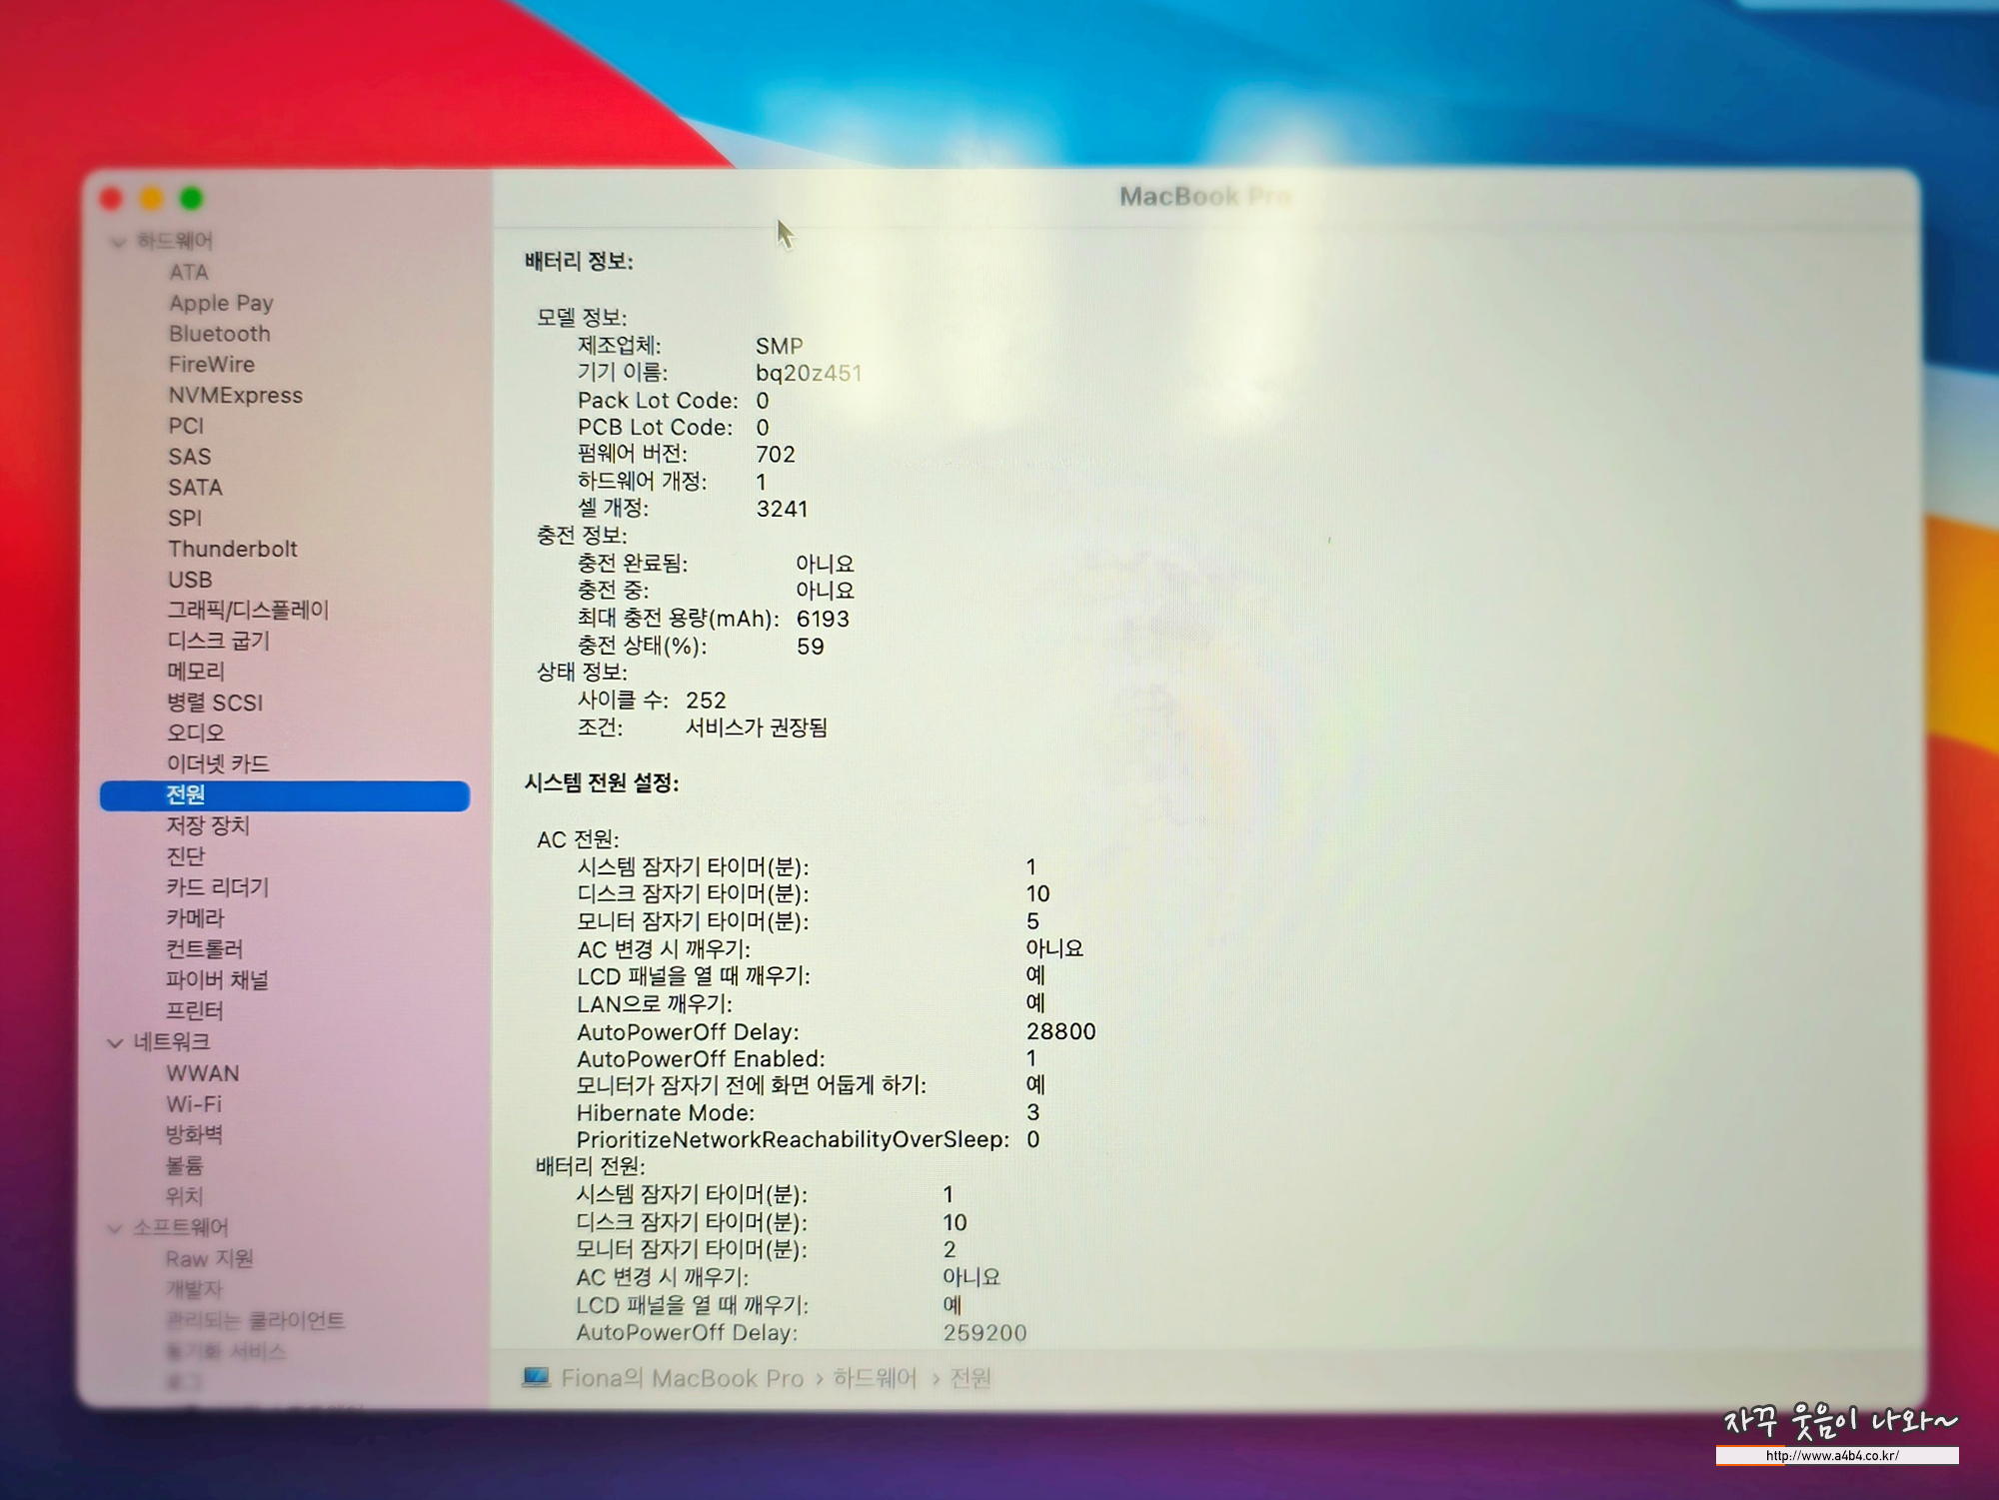Open the Apple Pay sidebar entry
Viewport: 1999px width, 1500px height.
tap(221, 303)
